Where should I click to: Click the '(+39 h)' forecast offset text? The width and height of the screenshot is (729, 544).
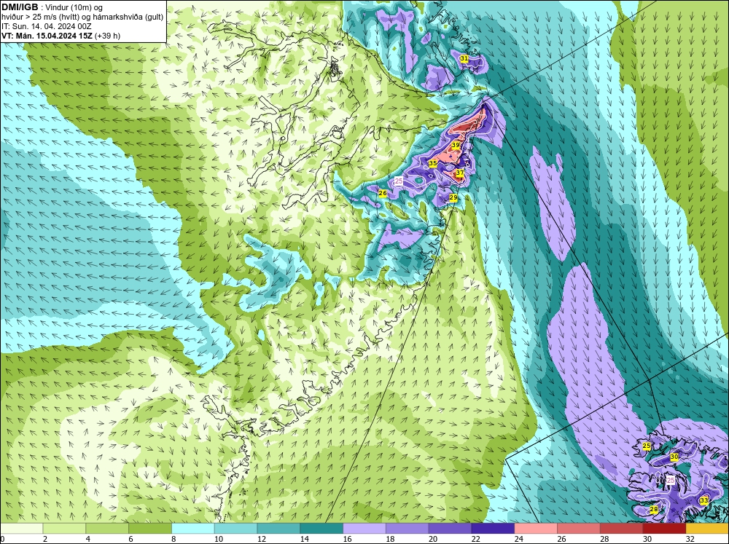[107, 36]
